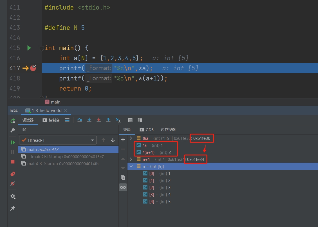Toggle the breakpoint on line 417
Viewport: 318px width, 227px height.
click(33, 68)
